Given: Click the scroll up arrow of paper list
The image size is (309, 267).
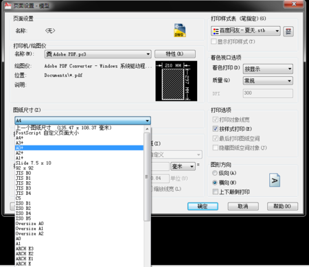Looking at the screenshot, I should [147, 129].
